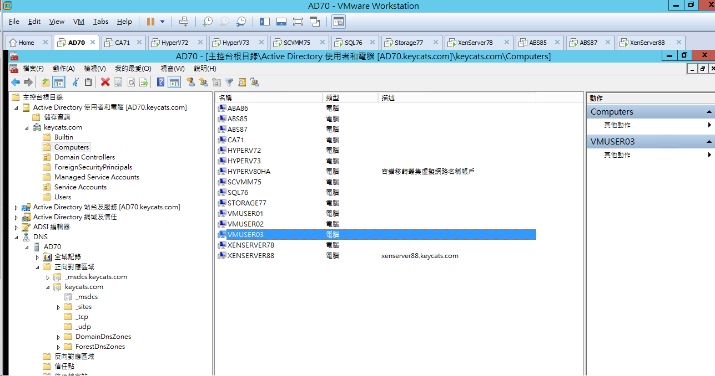Click the clipboard copy icon in MMC toolbar
The width and height of the screenshot is (715, 376).
pos(88,83)
